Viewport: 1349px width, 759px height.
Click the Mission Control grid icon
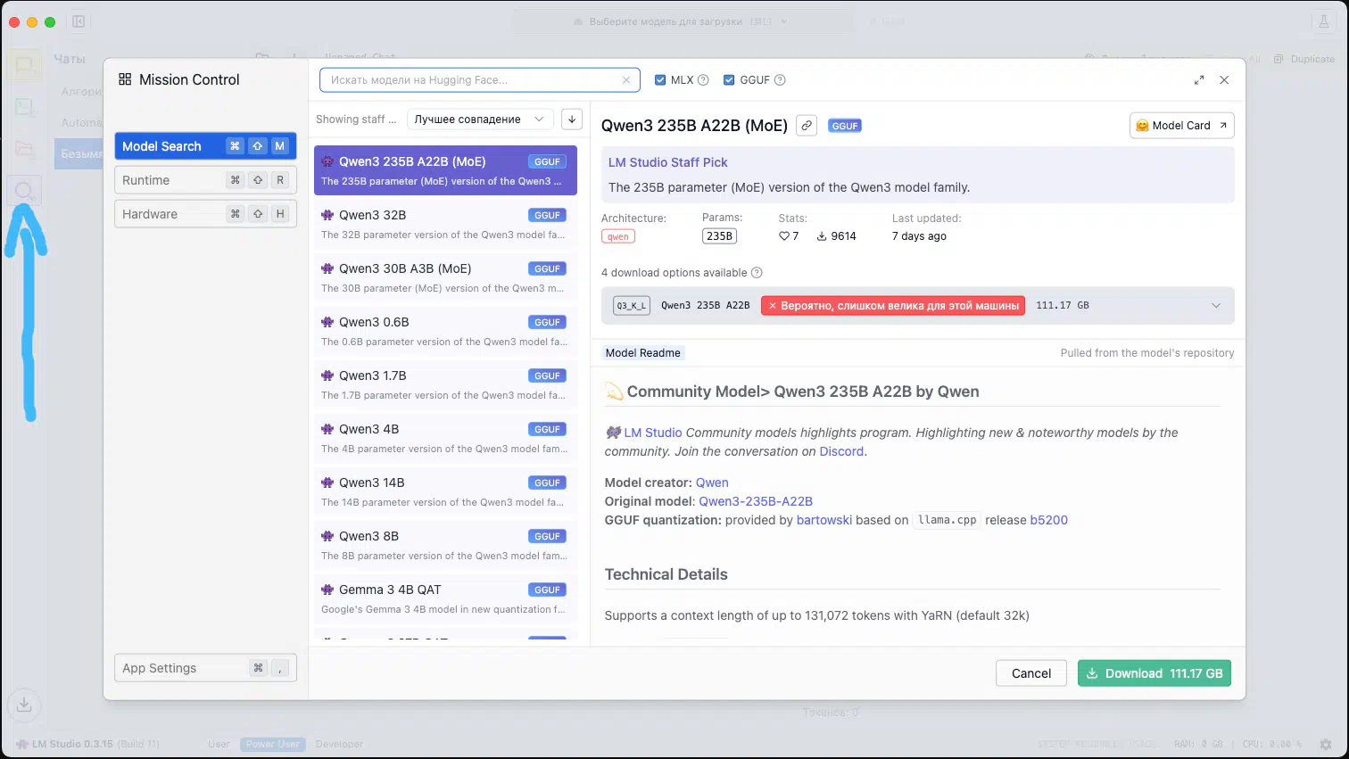[x=125, y=79]
